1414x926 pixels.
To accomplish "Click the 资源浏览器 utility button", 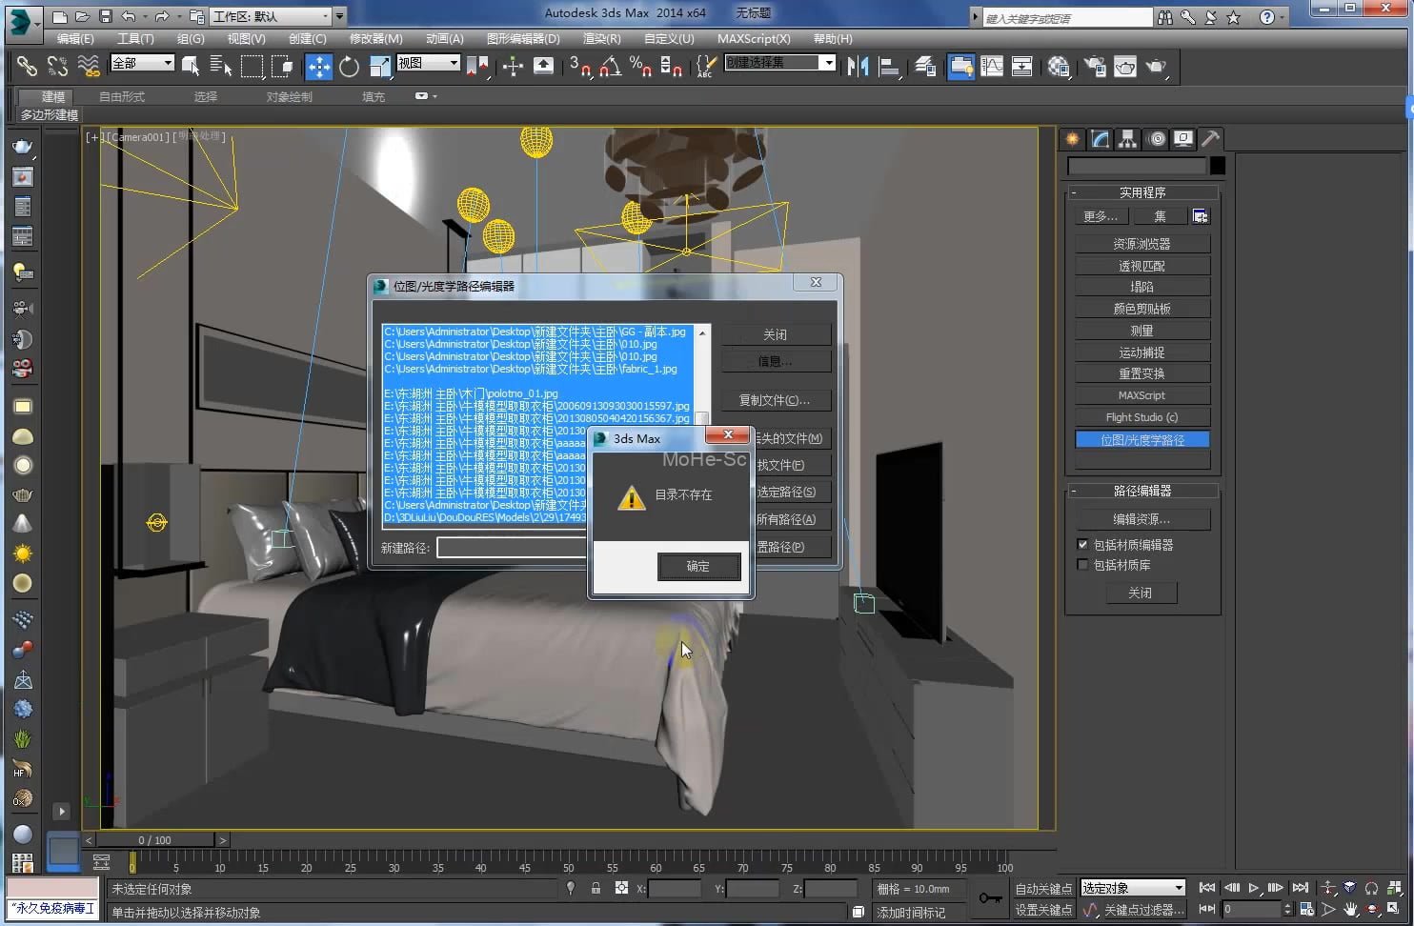I will [1141, 244].
